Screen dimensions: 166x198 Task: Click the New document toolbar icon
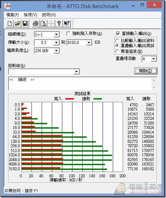[10, 23]
